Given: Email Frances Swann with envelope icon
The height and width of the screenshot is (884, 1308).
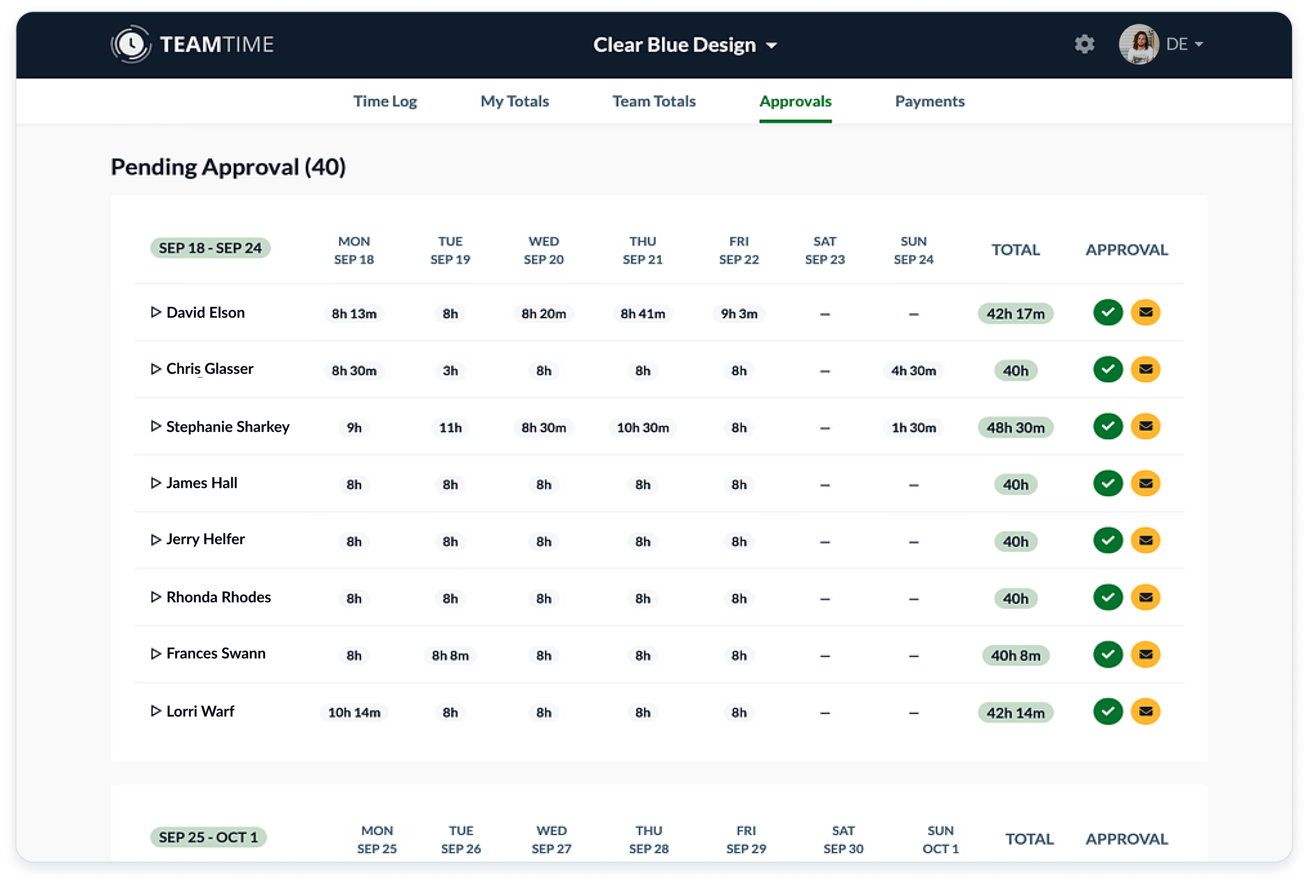Looking at the screenshot, I should point(1146,655).
